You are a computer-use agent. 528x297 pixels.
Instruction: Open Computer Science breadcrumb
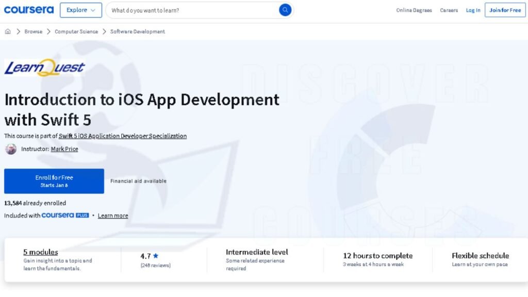[x=76, y=31]
